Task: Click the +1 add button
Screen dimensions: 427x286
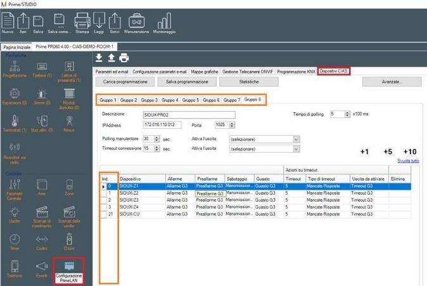Action: [x=364, y=152]
